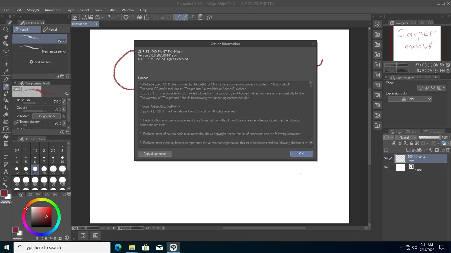
Task: Open the Animation menu
Action: [x=52, y=10]
